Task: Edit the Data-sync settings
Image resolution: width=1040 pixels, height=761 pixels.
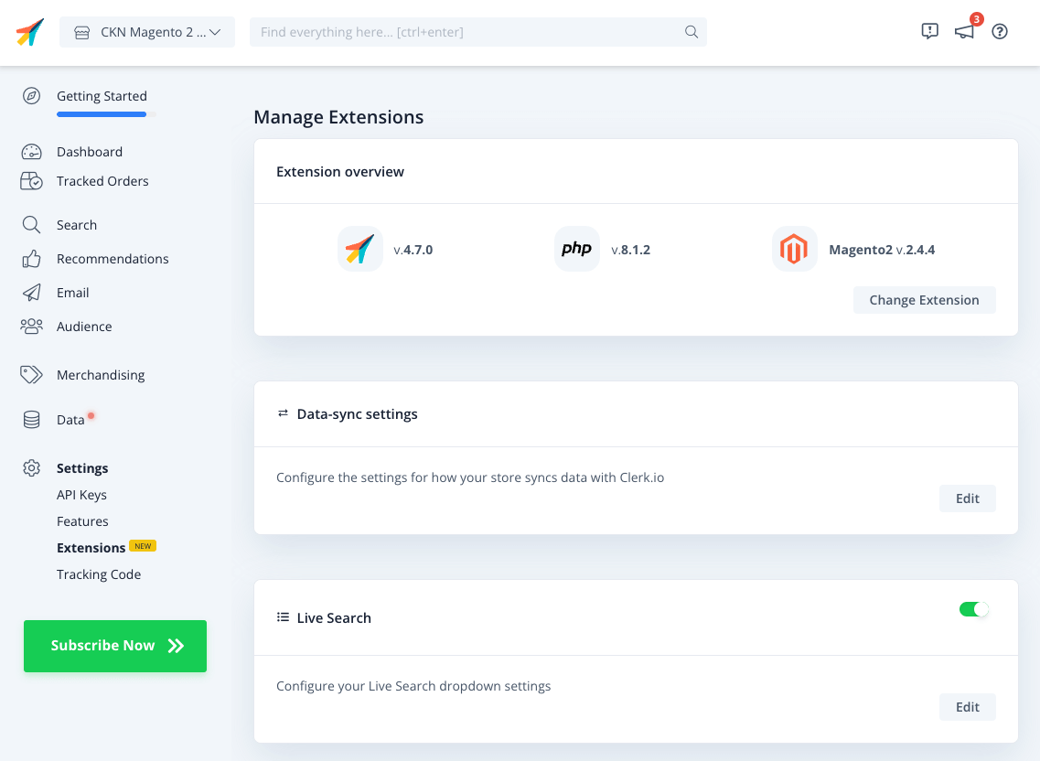Action: click(967, 498)
